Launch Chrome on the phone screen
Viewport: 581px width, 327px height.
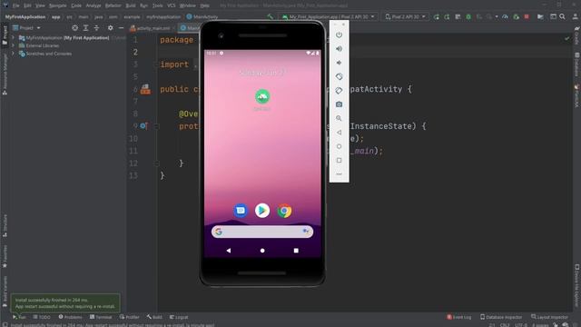click(x=284, y=211)
